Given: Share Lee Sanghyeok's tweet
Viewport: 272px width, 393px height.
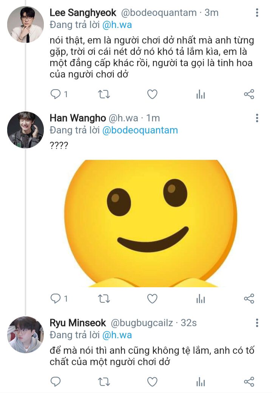Looking at the screenshot, I should coord(249,94).
